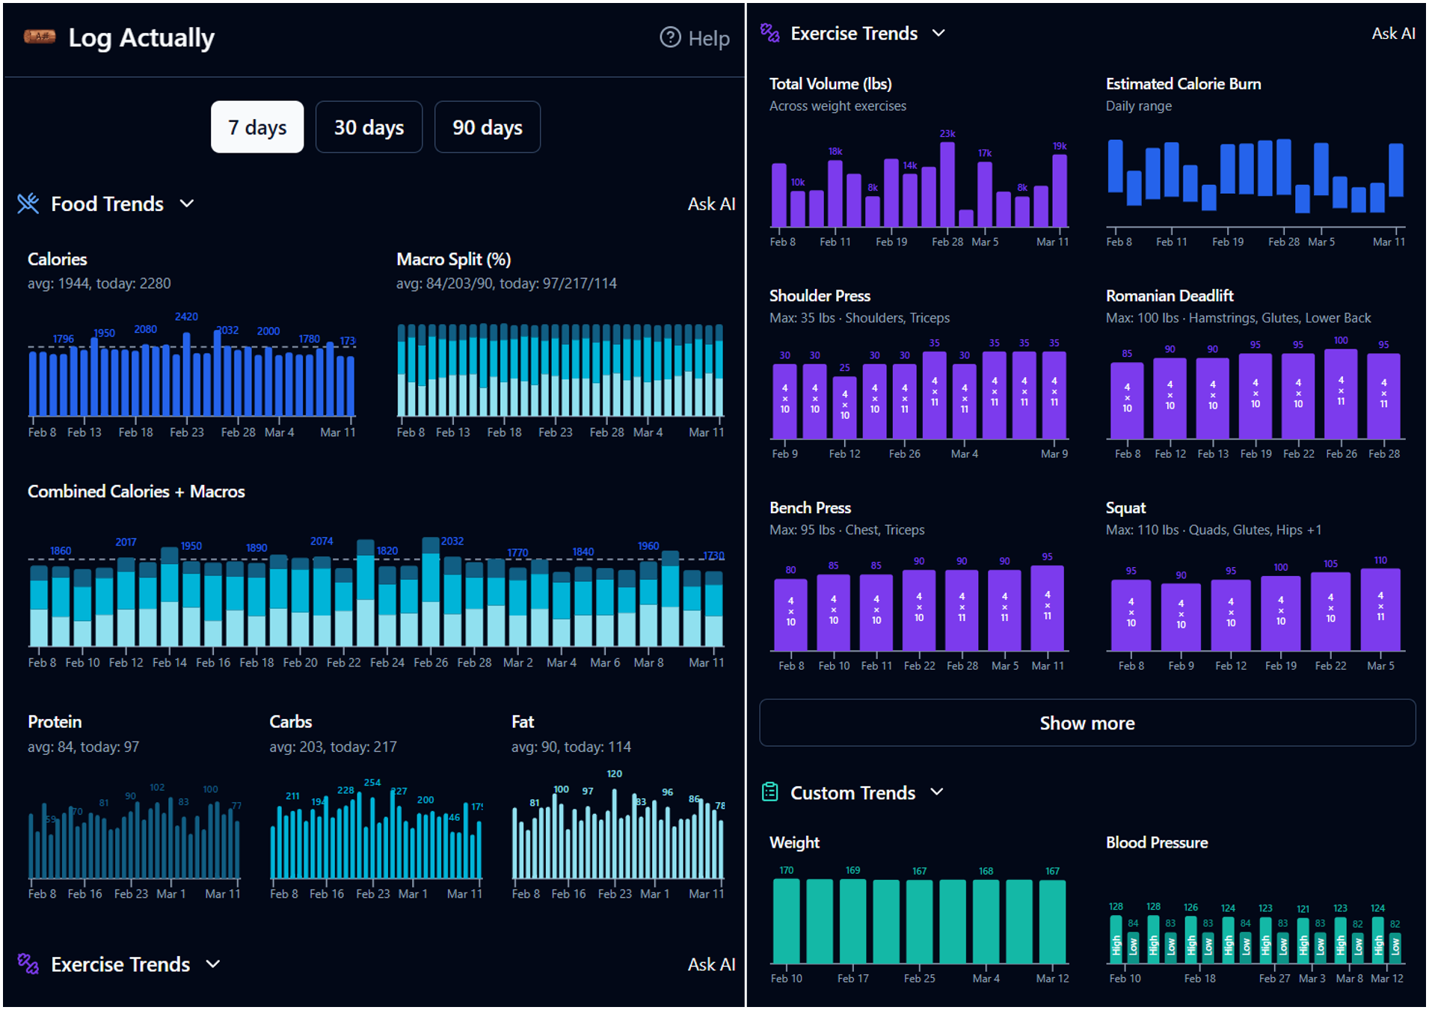The width and height of the screenshot is (1429, 1010).
Task: Click the Log Actually app logo
Action: [x=39, y=36]
